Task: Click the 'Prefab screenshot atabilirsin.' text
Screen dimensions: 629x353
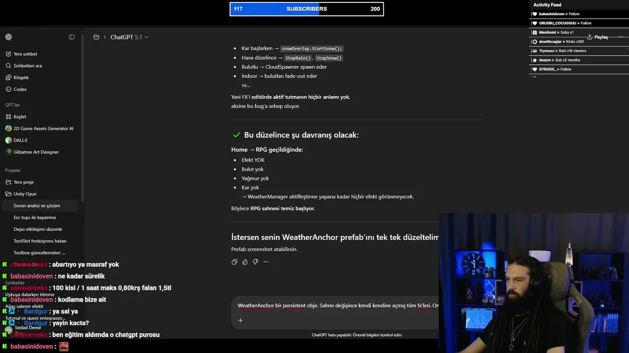Action: 264,249
